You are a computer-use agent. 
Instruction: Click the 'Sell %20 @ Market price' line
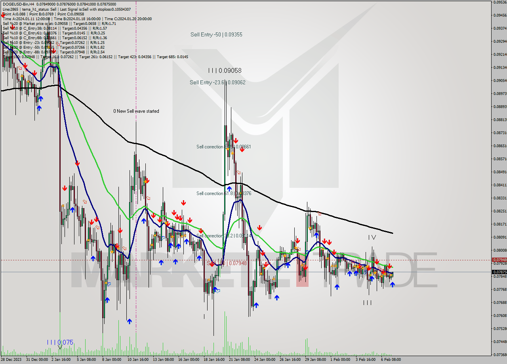[x=59, y=23]
